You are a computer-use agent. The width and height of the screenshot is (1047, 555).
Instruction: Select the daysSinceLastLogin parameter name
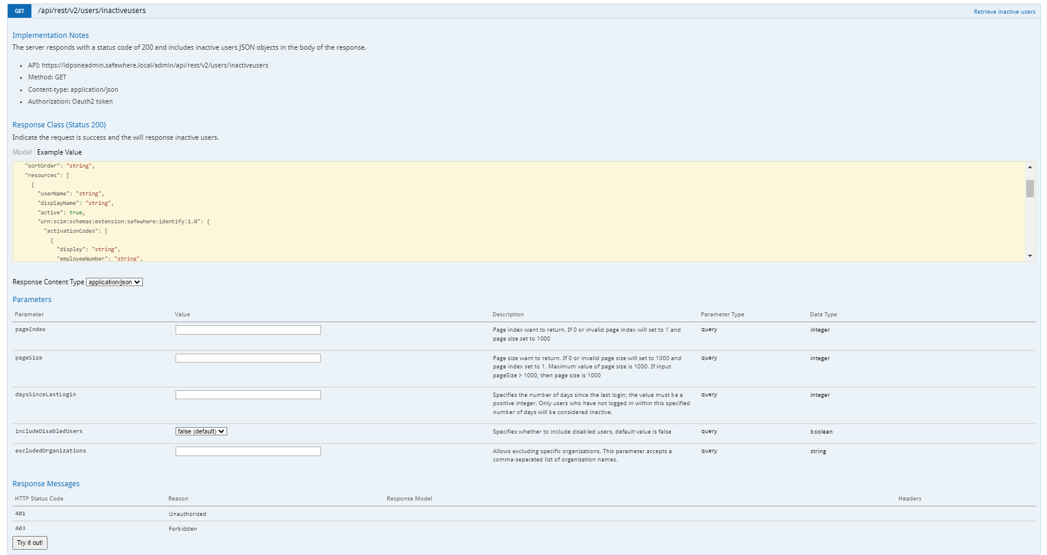(x=46, y=394)
